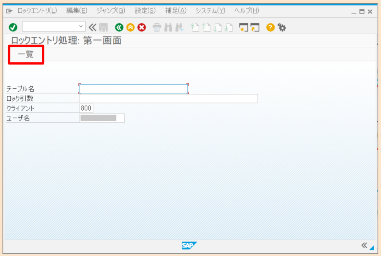Image resolution: width=381 pixels, height=256 pixels.
Task: Open Customize Local Layout gear icon
Action: click(282, 27)
